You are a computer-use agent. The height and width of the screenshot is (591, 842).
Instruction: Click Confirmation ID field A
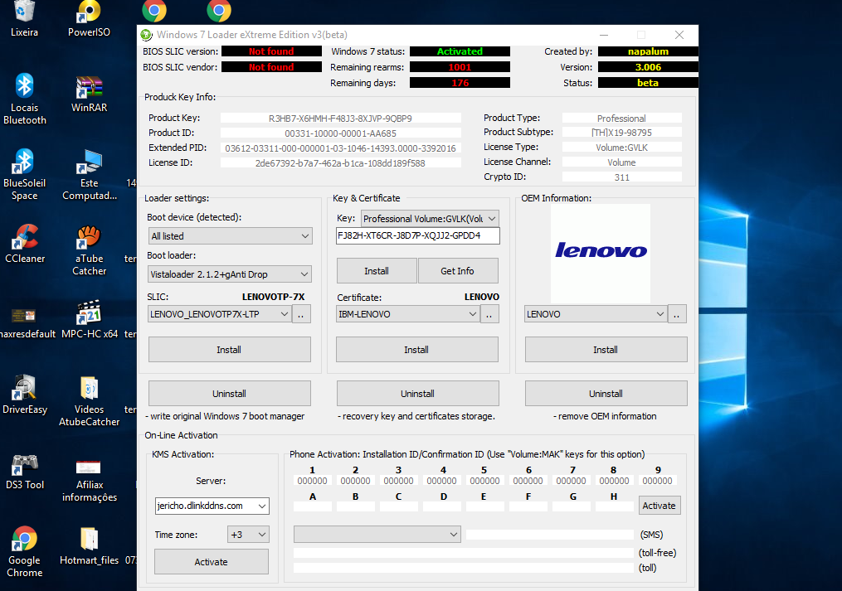pos(313,506)
